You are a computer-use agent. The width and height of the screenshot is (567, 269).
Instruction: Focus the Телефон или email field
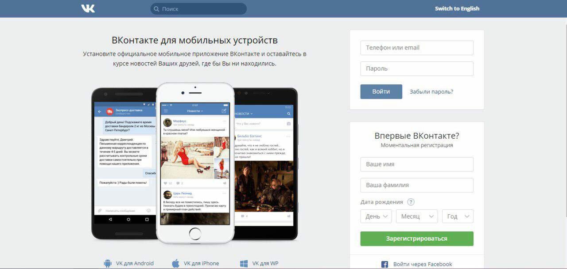(417, 48)
